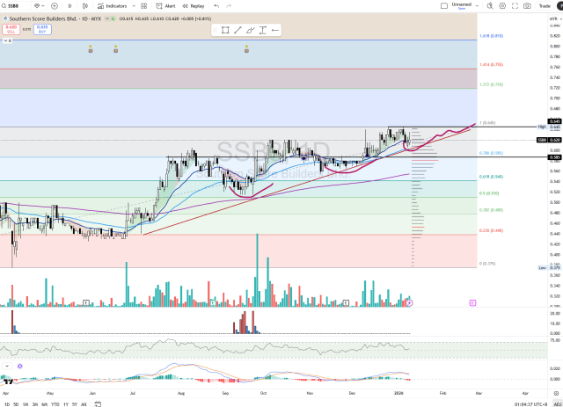Viewport: 563px width, 407px height.
Task: Click the 1.414 (0.755) Fibonacci level label
Action: [x=491, y=64]
